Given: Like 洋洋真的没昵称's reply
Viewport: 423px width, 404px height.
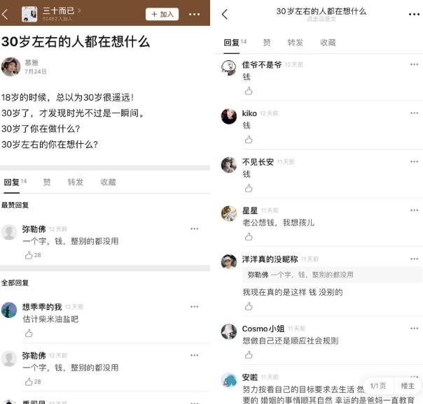Looking at the screenshot, I should pyautogui.click(x=249, y=306).
